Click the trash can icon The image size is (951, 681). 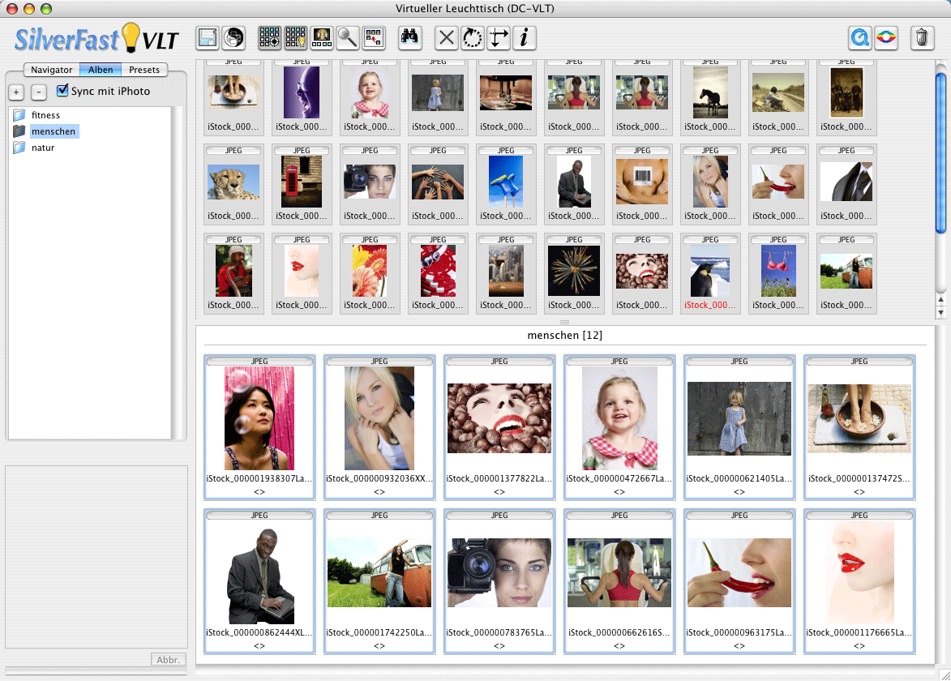(x=922, y=38)
